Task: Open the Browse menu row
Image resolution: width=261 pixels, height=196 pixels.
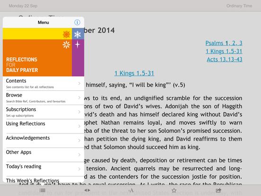Action: (x=43, y=98)
